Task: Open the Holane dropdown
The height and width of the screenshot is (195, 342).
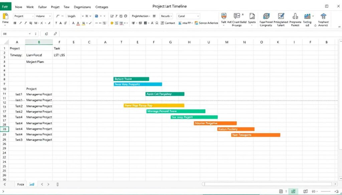Action: point(43,16)
